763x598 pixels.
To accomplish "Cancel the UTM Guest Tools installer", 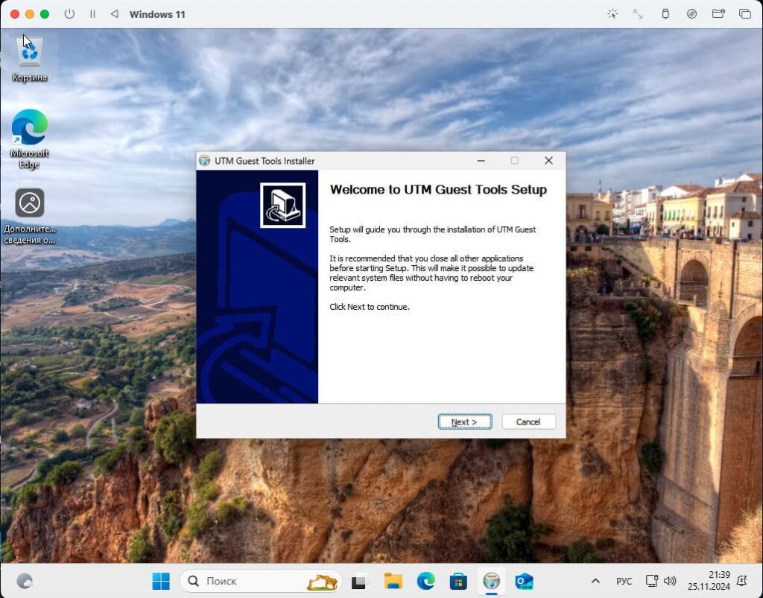I will pos(528,422).
